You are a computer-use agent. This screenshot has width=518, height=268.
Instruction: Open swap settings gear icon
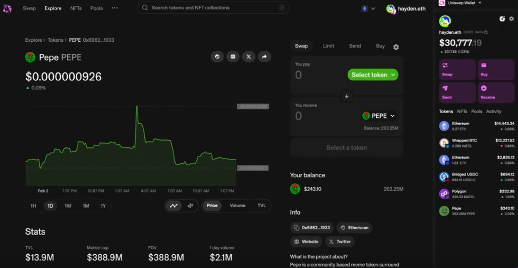[396, 47]
